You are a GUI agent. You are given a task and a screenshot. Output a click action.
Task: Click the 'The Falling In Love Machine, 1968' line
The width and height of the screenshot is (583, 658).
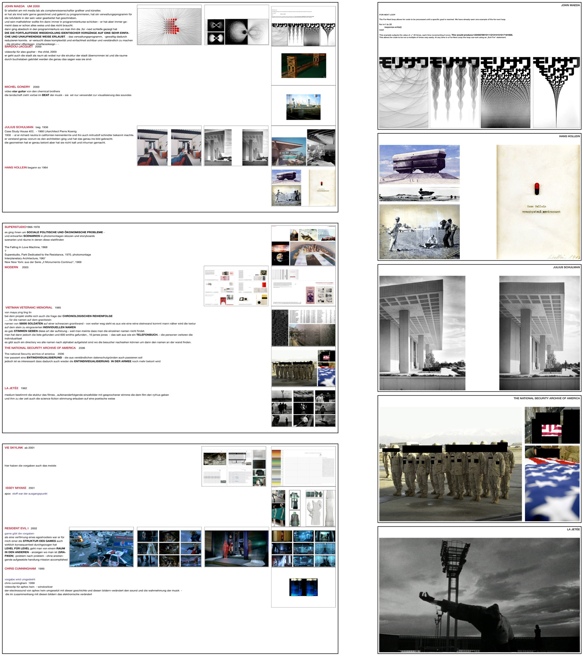click(x=26, y=247)
